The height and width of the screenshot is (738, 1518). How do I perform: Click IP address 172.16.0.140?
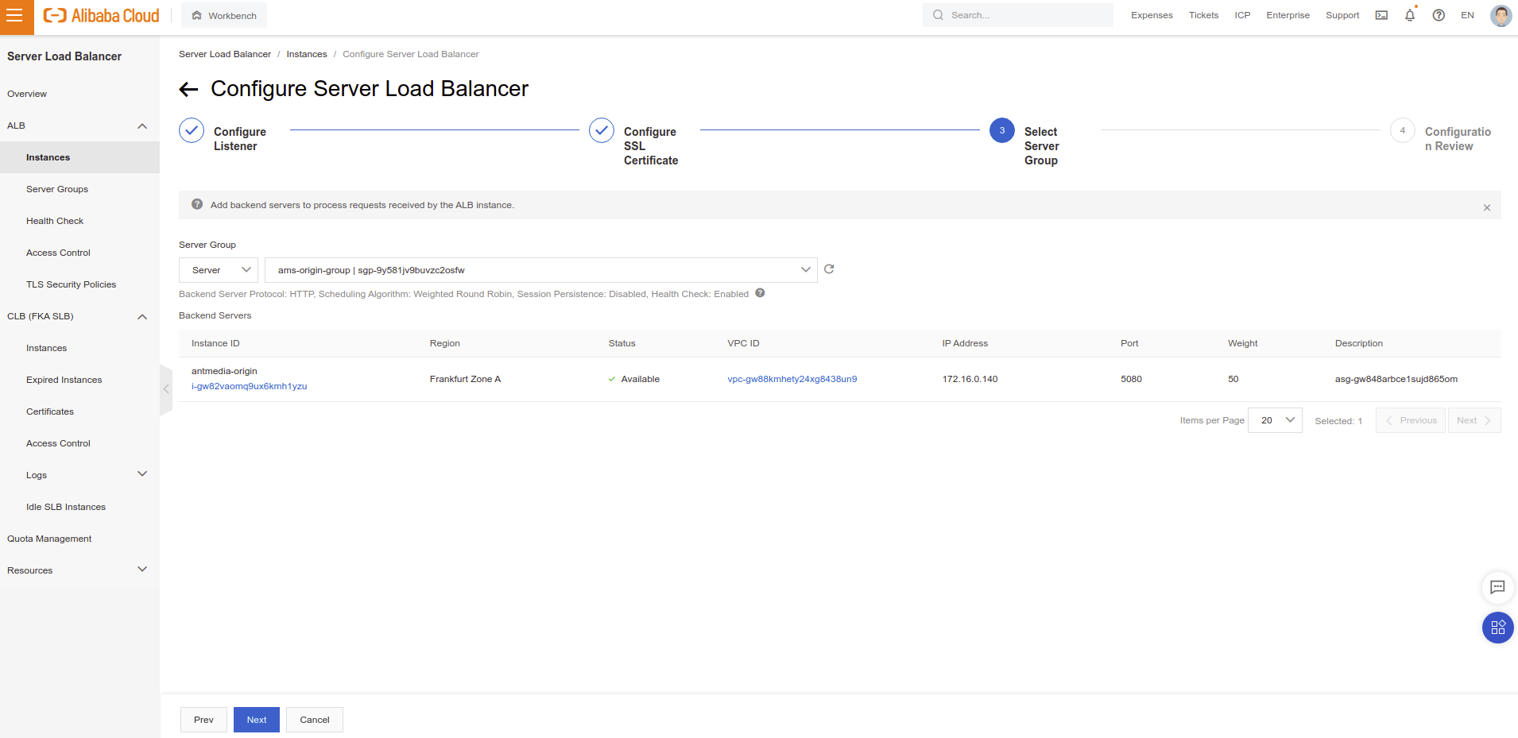coord(970,379)
